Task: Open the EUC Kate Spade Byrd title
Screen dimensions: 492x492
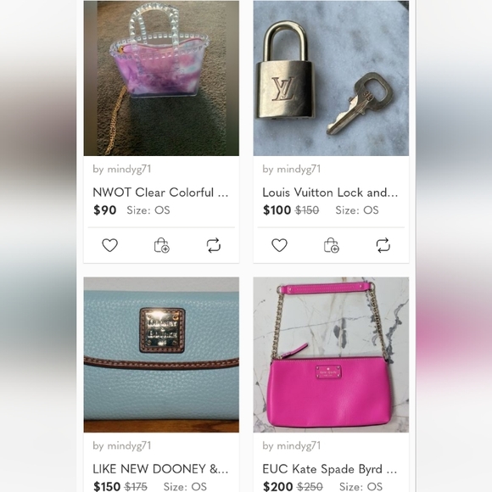Action: (x=330, y=469)
